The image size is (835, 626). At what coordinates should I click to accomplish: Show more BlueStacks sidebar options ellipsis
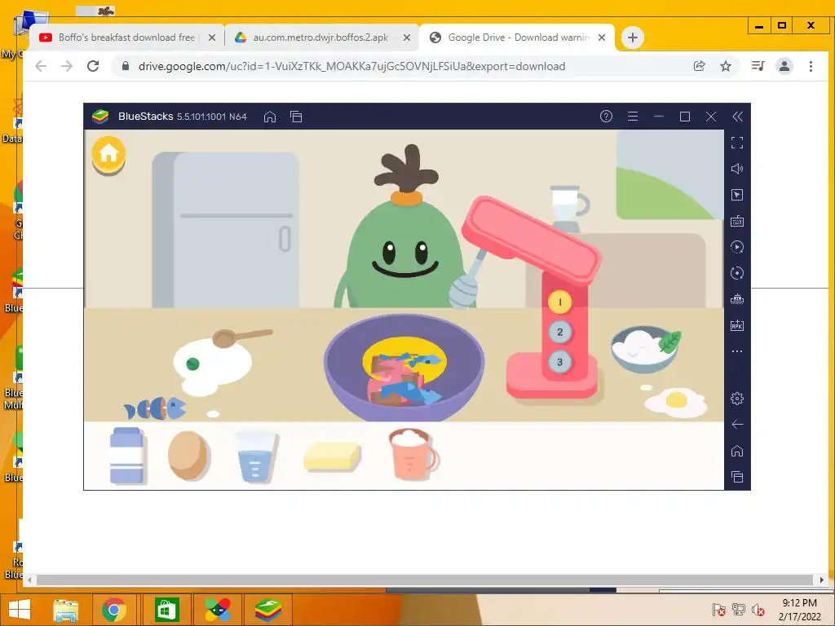(x=737, y=351)
